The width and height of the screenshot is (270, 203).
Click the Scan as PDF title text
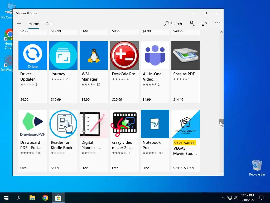[x=184, y=74]
